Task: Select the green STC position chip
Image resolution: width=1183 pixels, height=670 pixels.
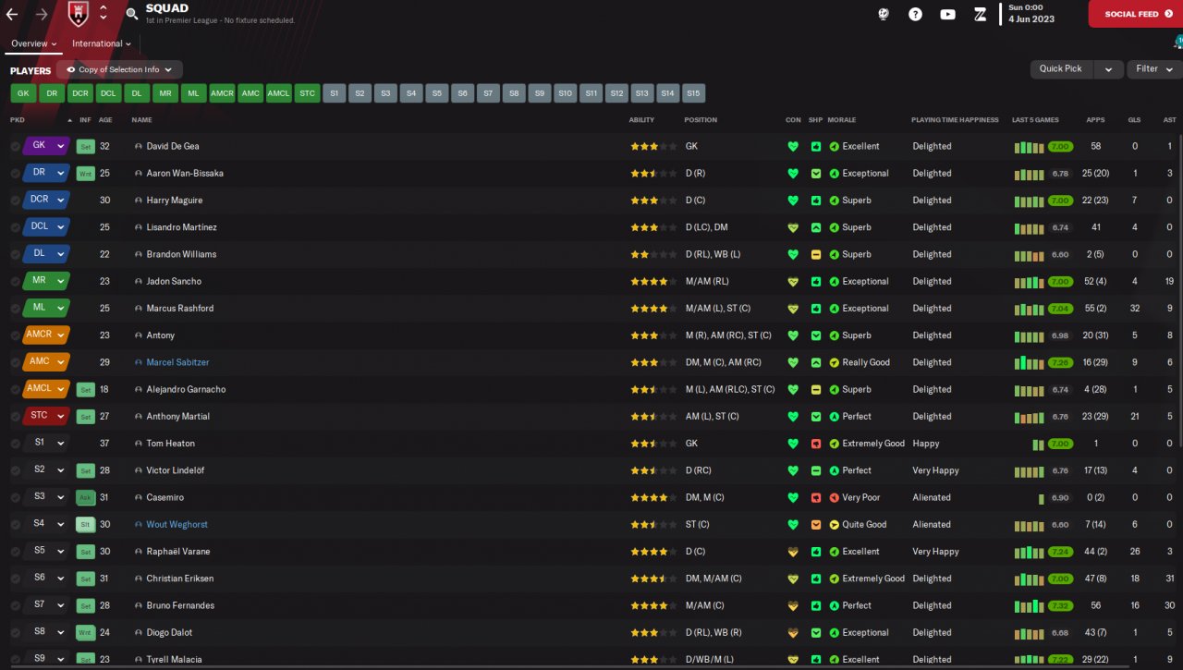Action: (307, 93)
